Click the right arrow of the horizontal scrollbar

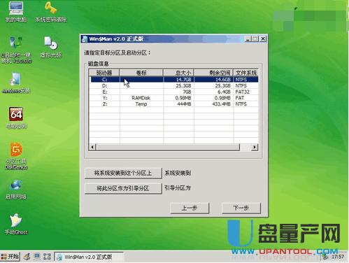coord(255,147)
